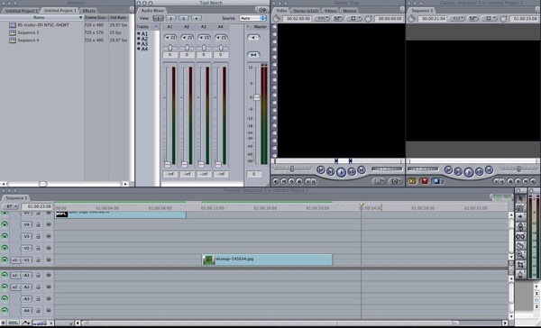Open the Canvas view mode pop-up
This screenshot has height=328, width=541.
point(489,18)
